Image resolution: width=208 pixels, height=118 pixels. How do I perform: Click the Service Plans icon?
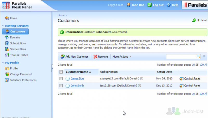coord(7,49)
